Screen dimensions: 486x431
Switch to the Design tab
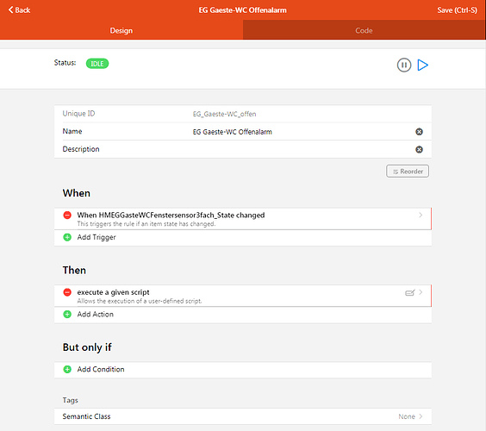(121, 30)
